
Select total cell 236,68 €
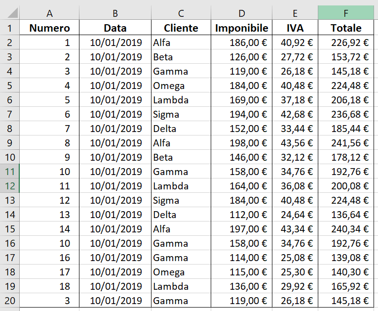pos(346,114)
